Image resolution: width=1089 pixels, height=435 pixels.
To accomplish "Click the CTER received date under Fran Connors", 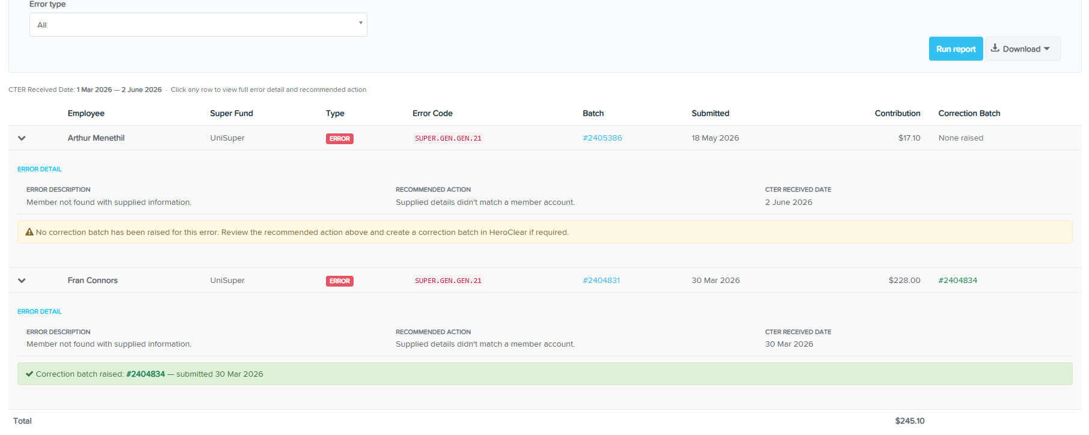I will click(789, 344).
